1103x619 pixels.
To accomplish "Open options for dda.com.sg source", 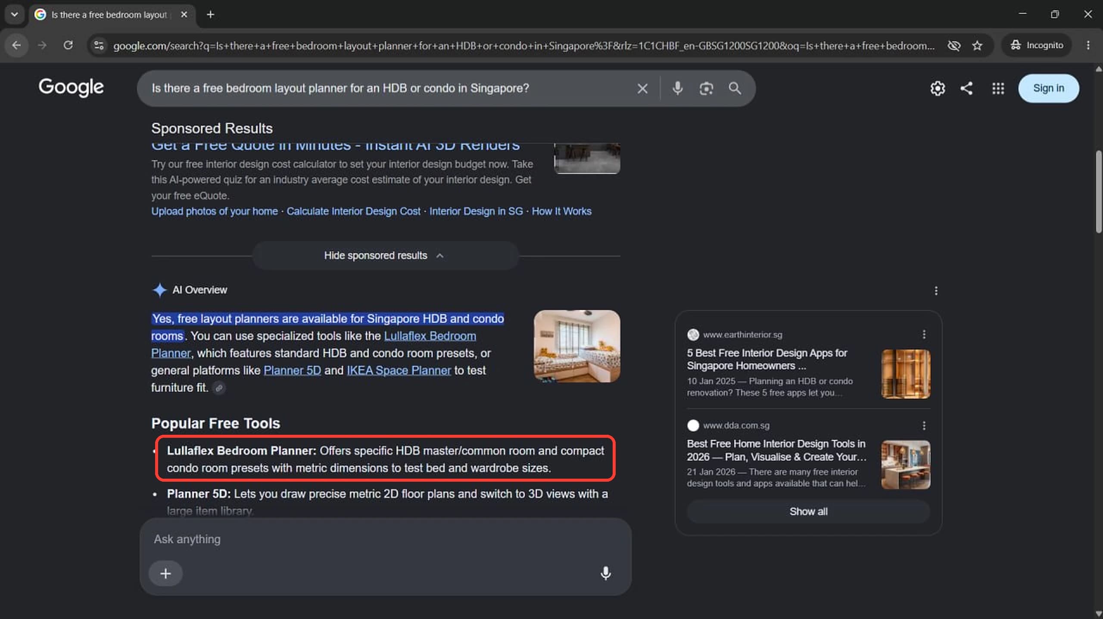I will 924,425.
